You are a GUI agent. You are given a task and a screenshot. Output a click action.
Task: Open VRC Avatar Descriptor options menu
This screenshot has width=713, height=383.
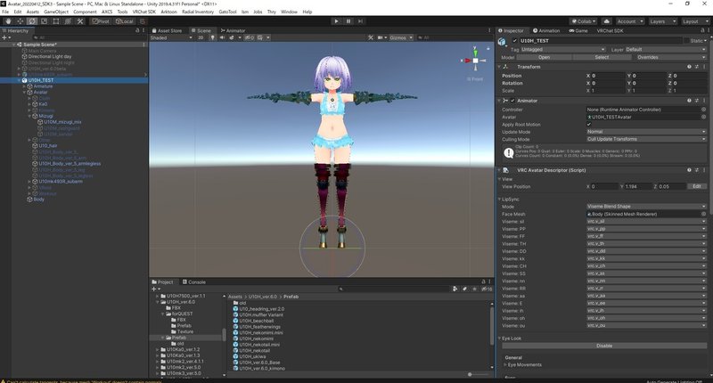(x=704, y=170)
